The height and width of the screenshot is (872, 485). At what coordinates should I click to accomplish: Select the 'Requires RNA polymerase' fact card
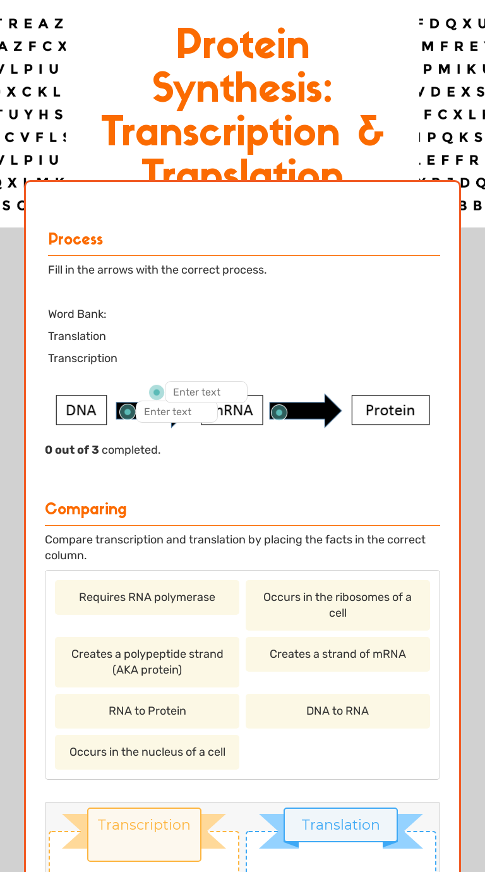[x=147, y=598]
